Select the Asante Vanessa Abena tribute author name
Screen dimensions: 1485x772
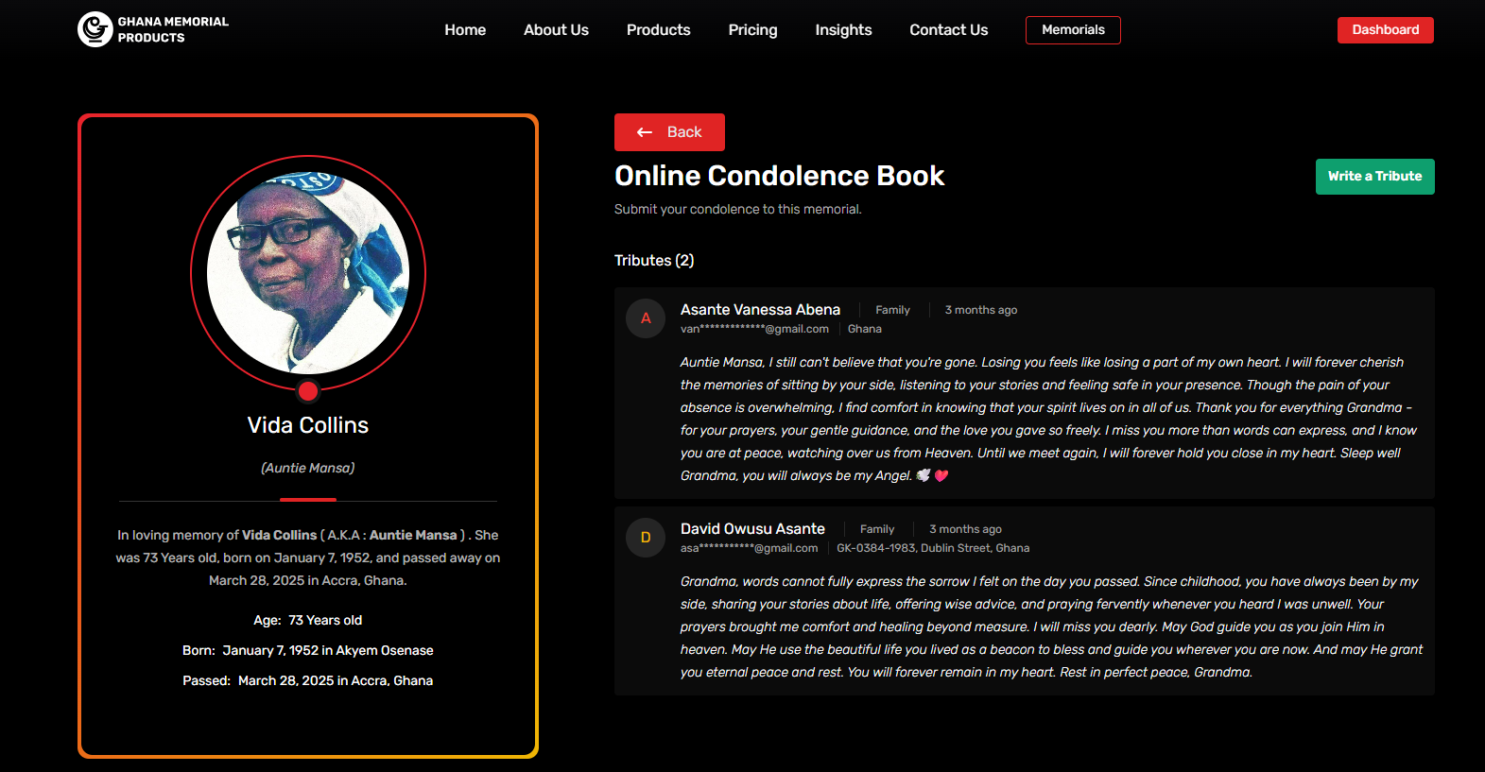(760, 310)
